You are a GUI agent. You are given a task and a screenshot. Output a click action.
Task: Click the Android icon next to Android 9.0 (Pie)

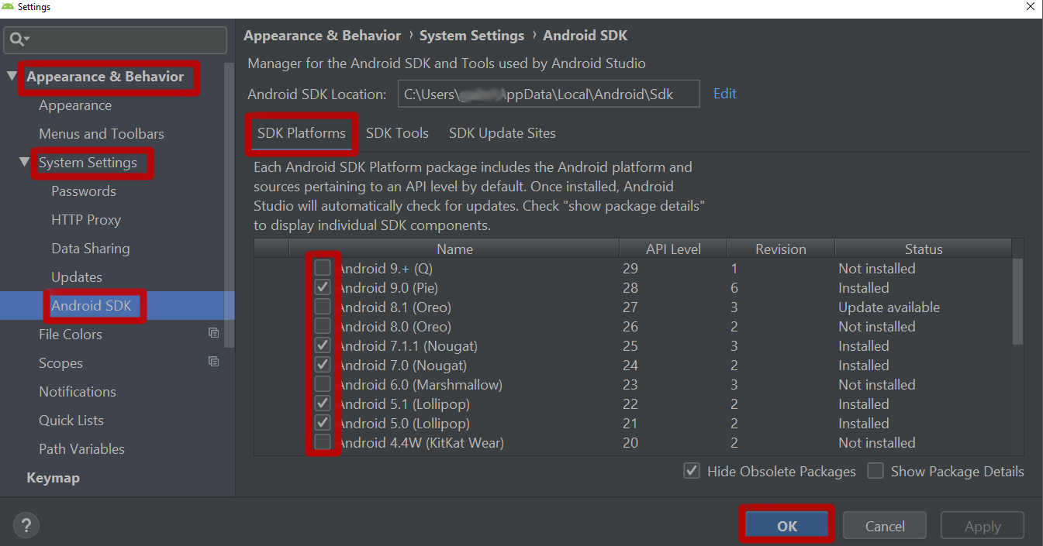337,287
